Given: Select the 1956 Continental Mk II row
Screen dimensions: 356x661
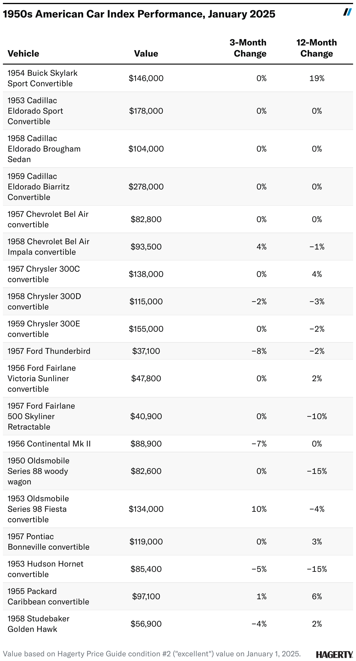Looking at the screenshot, I should coord(49,444).
